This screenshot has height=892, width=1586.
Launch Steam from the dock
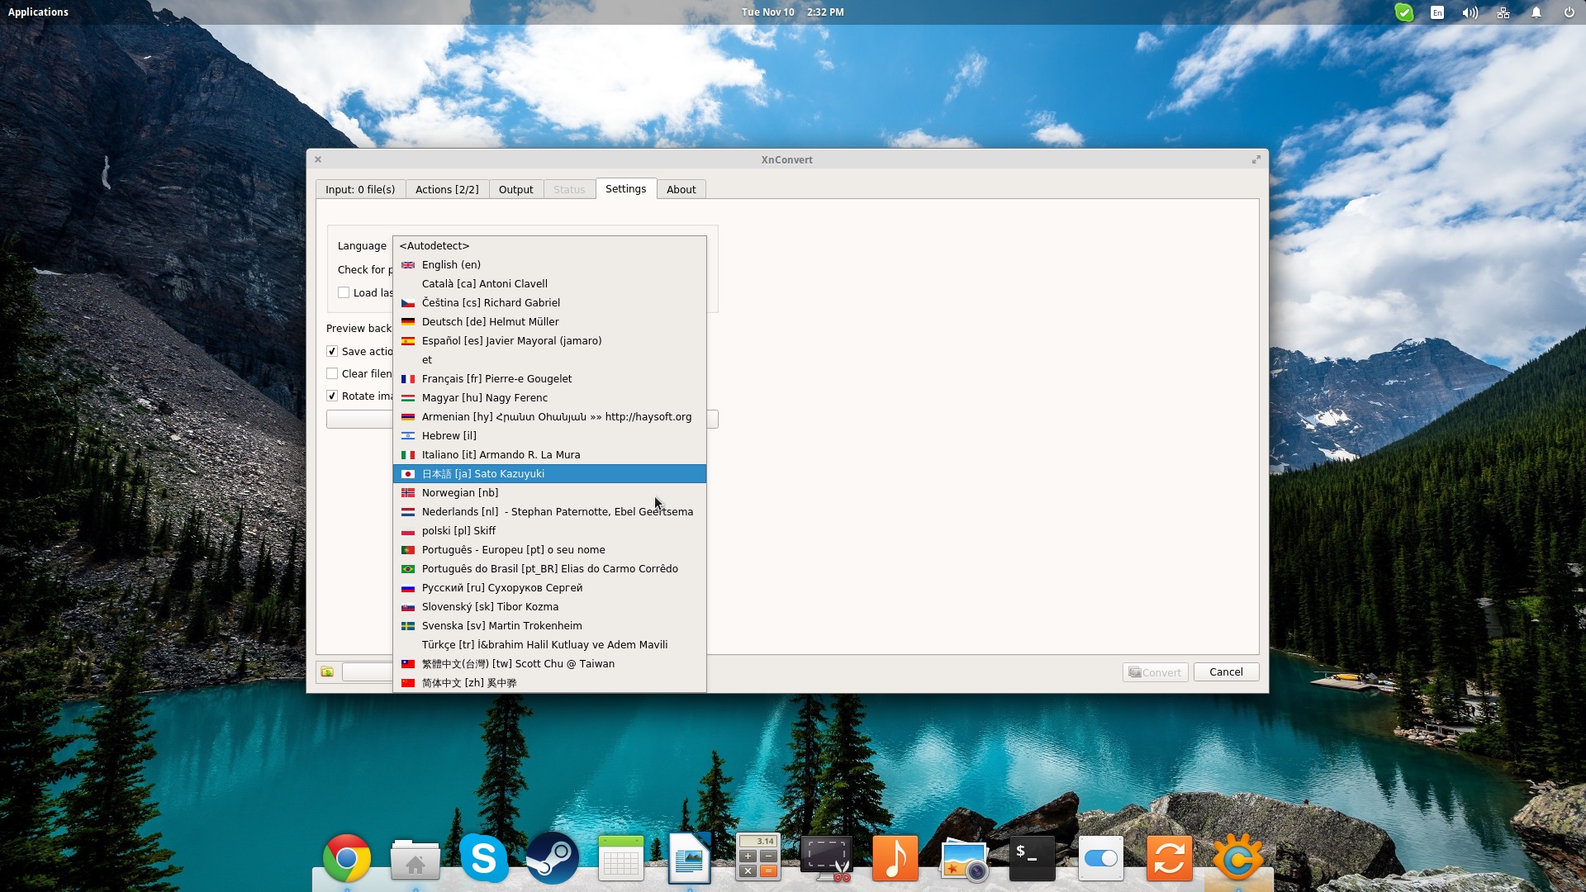pos(553,858)
